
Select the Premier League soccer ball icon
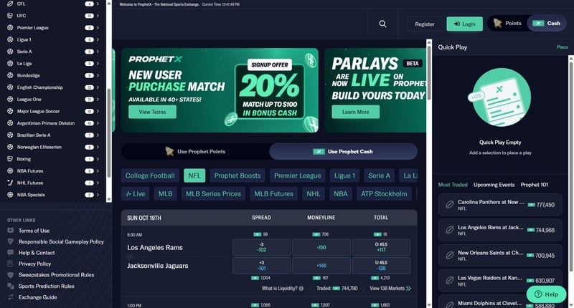coord(10,27)
